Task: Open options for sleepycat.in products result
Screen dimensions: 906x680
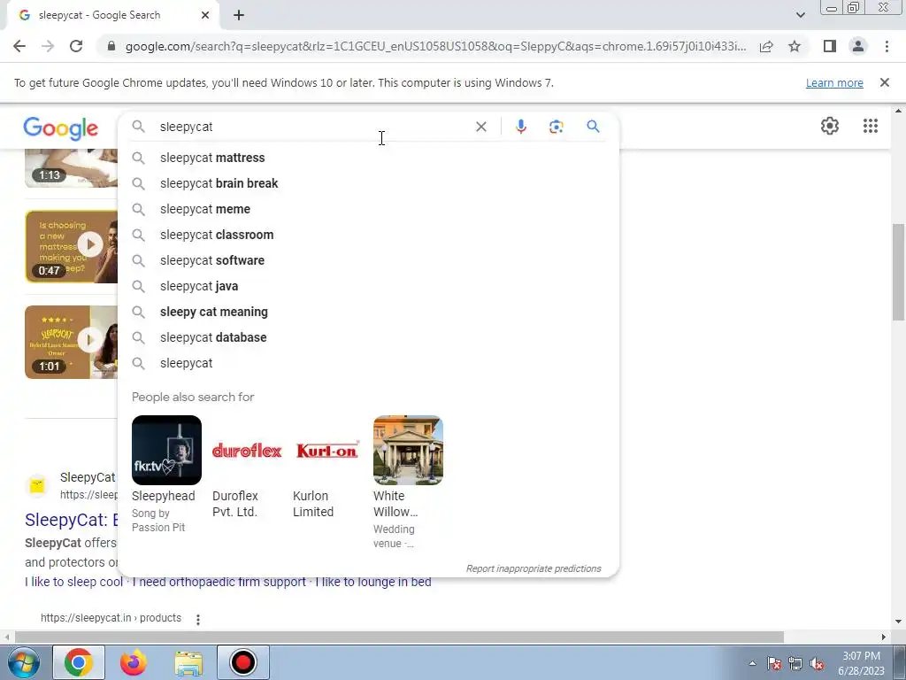Action: click(x=198, y=619)
